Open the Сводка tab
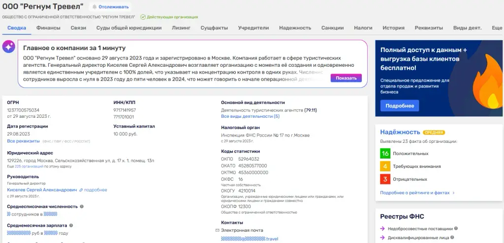The image size is (504, 243). click(x=17, y=28)
